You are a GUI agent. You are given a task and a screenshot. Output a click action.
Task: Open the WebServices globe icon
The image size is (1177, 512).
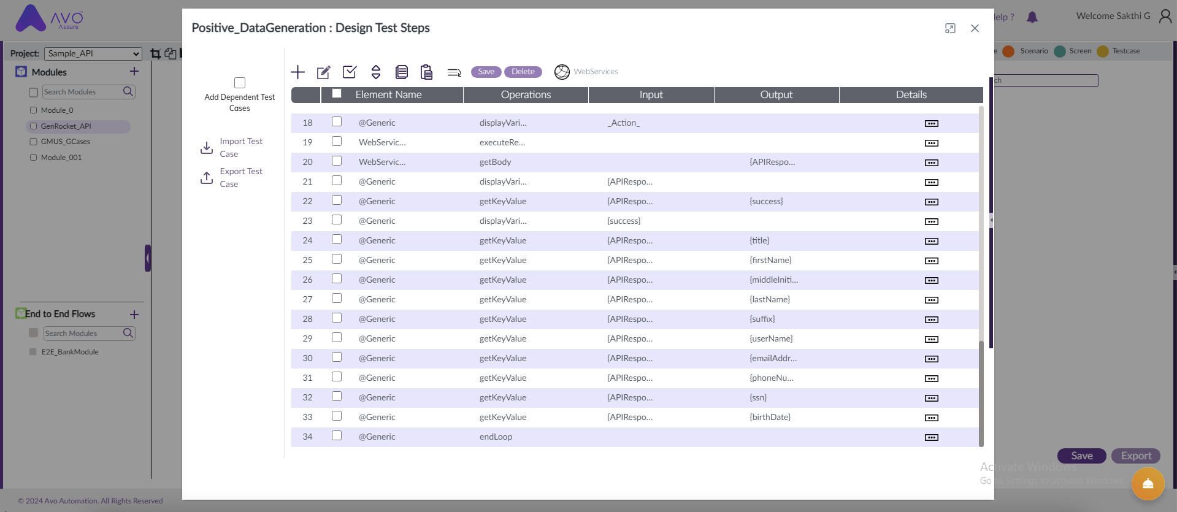pyautogui.click(x=562, y=72)
